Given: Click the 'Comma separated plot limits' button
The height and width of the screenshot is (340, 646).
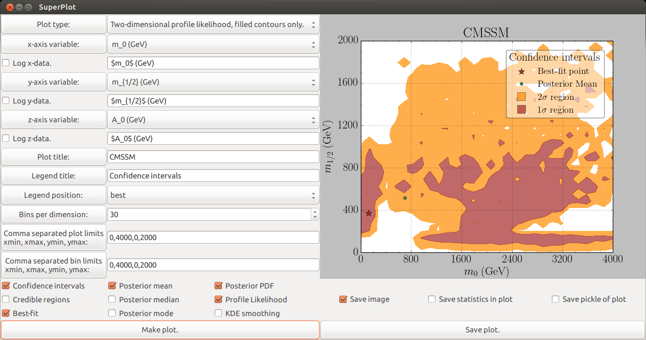Looking at the screenshot, I should [54, 238].
